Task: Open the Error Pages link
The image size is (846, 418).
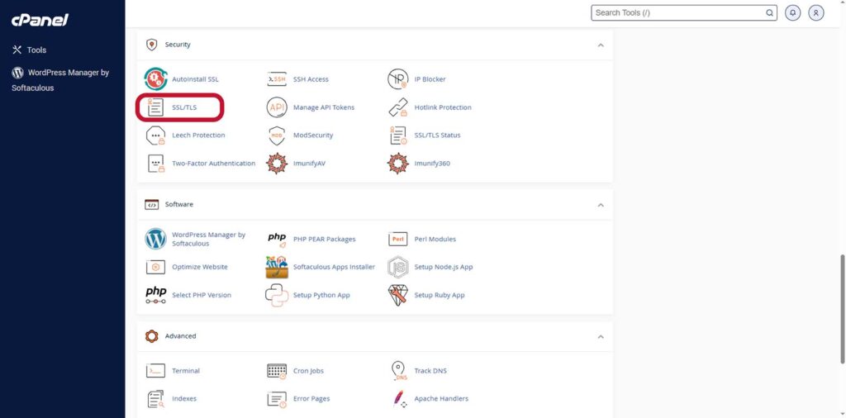Action: [311, 398]
